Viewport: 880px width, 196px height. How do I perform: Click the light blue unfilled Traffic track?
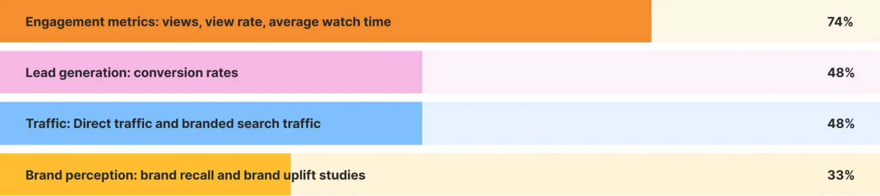[616, 124]
